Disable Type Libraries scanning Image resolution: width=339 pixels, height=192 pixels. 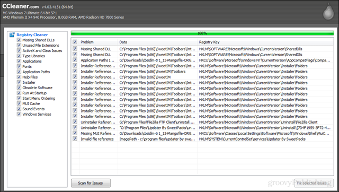[x=19, y=56]
